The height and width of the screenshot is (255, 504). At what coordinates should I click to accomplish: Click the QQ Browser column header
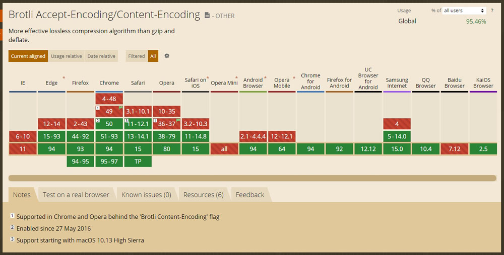(425, 83)
